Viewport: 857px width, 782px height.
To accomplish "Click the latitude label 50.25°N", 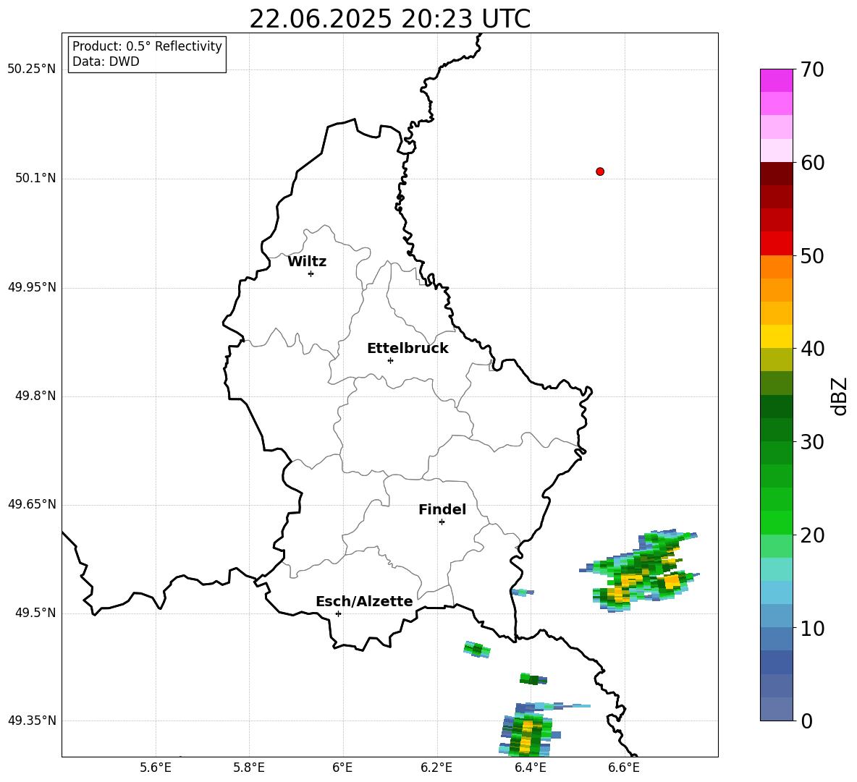I will (x=31, y=69).
